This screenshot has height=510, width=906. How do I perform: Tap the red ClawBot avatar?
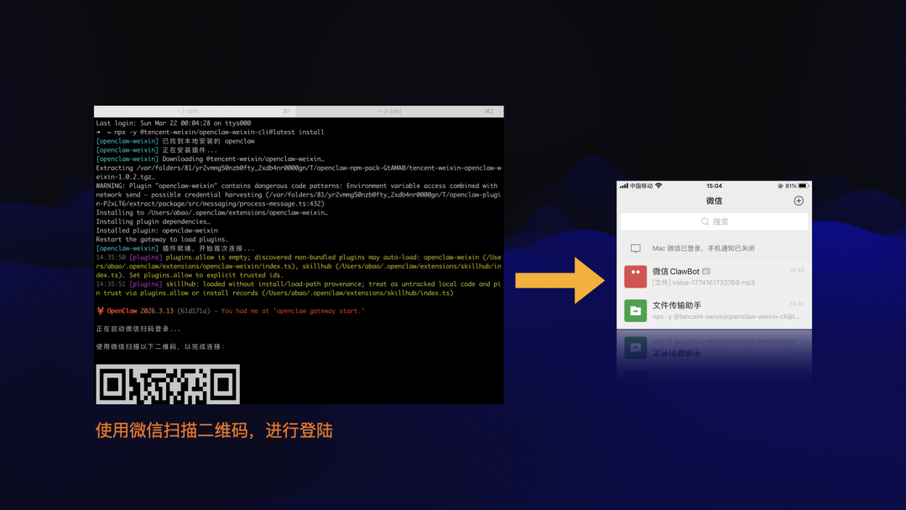(x=635, y=276)
